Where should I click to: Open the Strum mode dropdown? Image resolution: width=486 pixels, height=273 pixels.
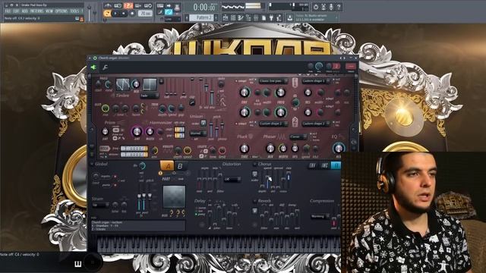(101, 205)
